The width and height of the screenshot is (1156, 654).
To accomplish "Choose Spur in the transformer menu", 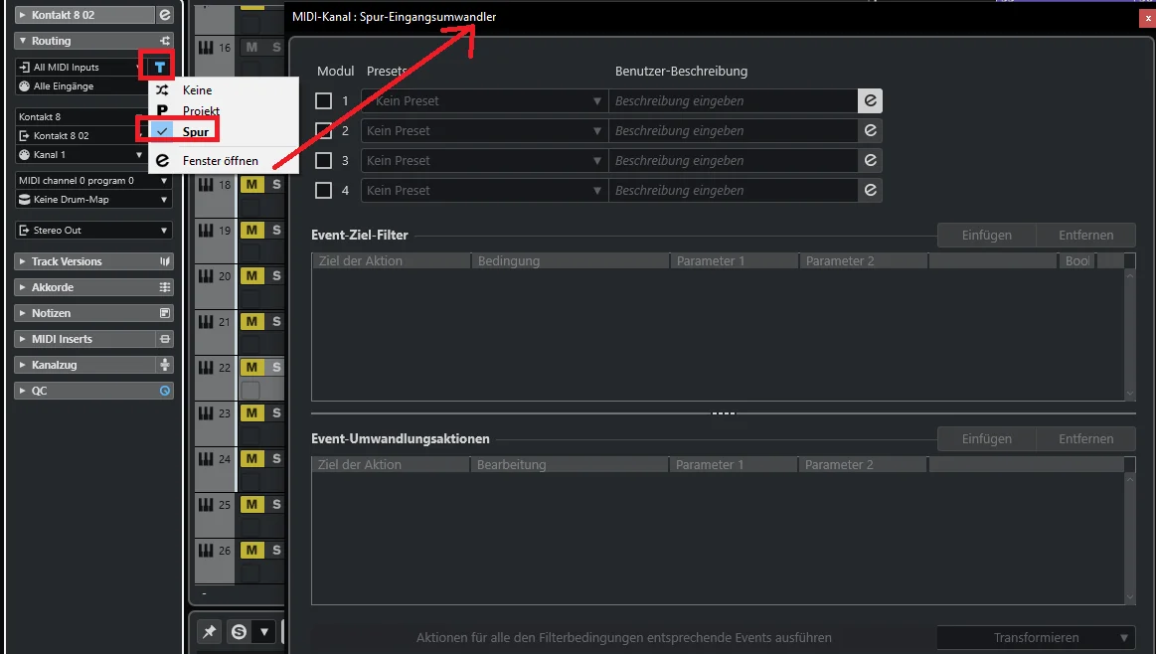I will (224, 131).
